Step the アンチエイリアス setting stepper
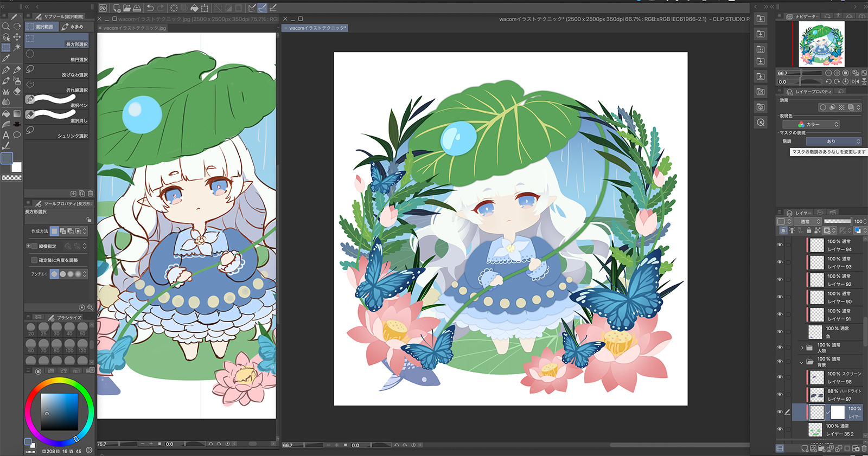The height and width of the screenshot is (456, 868). pyautogui.click(x=85, y=274)
